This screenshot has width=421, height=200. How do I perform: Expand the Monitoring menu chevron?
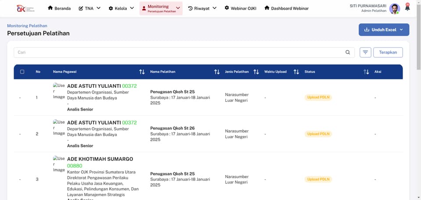pyautogui.click(x=178, y=8)
